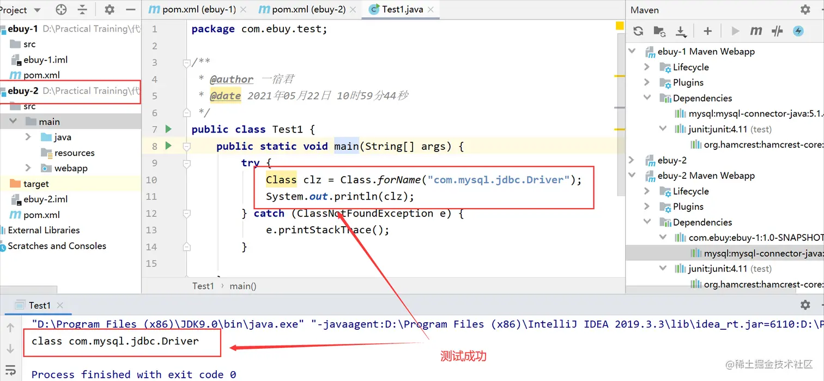Viewport: 824px width, 381px height.
Task: Select the ebuy-2 project root
Action: click(x=23, y=90)
